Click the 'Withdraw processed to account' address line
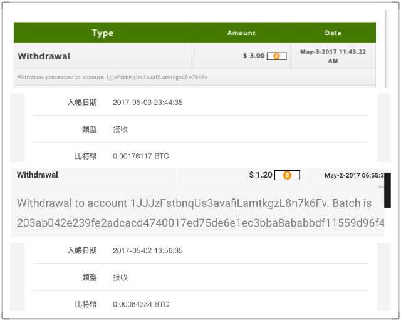This screenshot has width=401, height=321. [113, 77]
